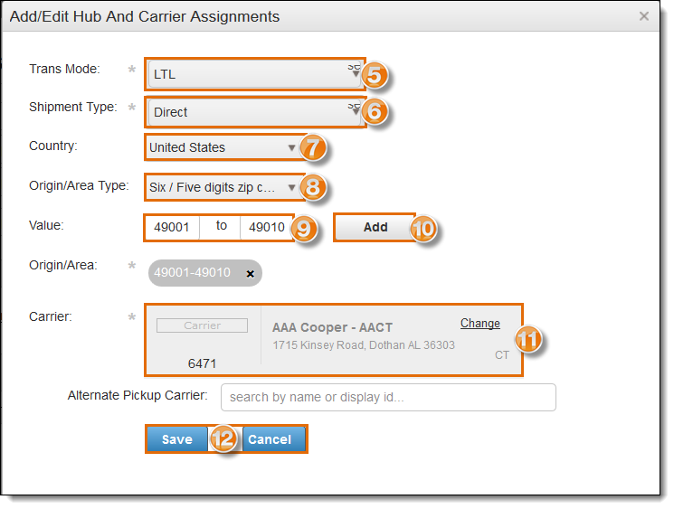Viewport: 674px width, 509px height.
Task: Expand the Origin/Area Type zip code dropdown
Action: coord(223,188)
